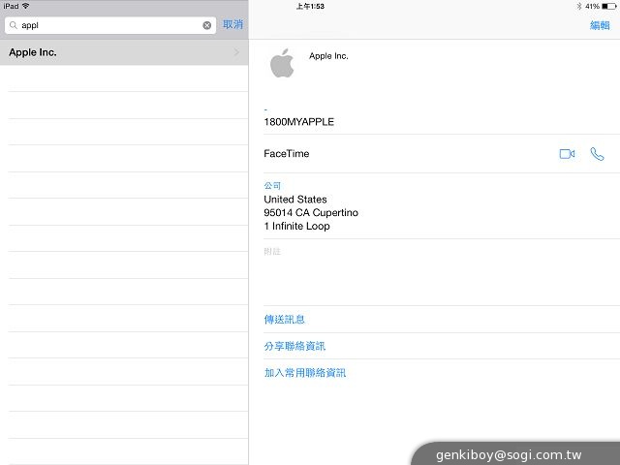Viewport: 620px width, 465px height.
Task: Start a FaceTime audio call
Action: pos(597,154)
